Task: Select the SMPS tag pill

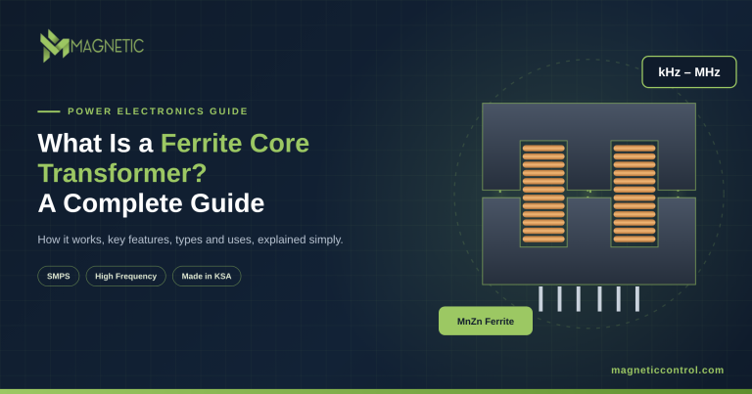Action: point(59,277)
